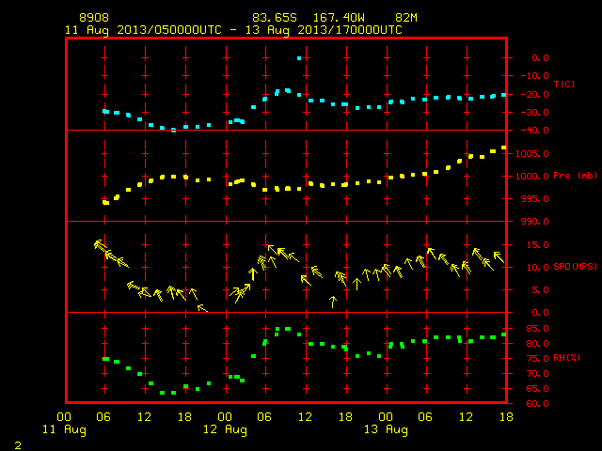Click the outlier temperature point near 0.0

pyautogui.click(x=299, y=58)
